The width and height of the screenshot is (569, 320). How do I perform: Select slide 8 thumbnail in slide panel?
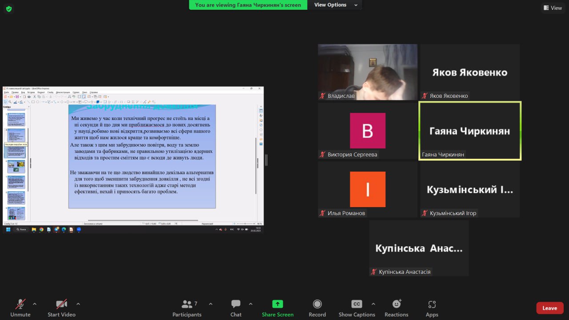[16, 198]
